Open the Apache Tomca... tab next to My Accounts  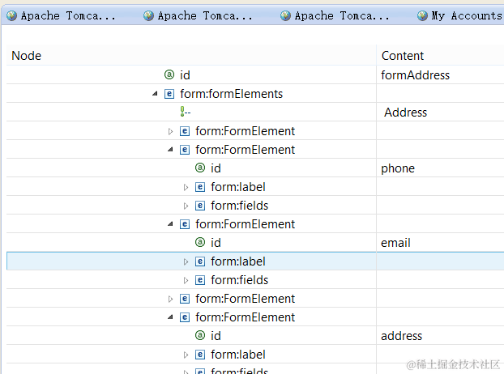coord(335,15)
